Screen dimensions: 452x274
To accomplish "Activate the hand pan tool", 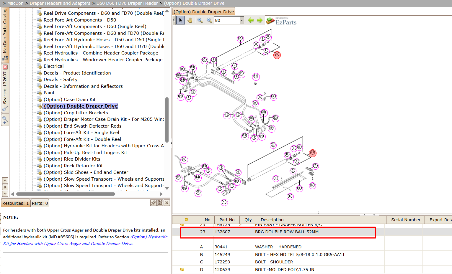I will (190, 20).
